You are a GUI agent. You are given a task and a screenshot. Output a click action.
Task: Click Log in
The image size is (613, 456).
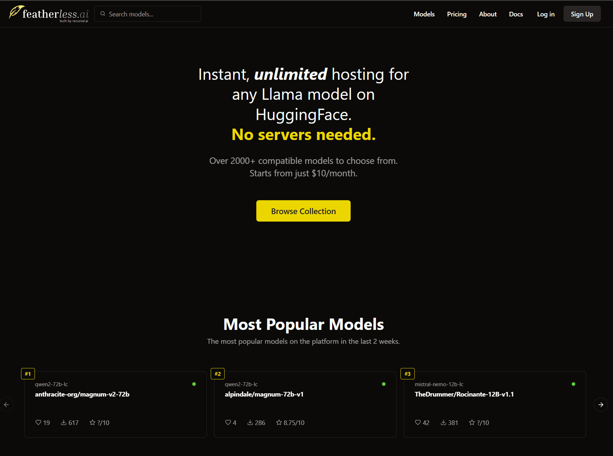(546, 14)
